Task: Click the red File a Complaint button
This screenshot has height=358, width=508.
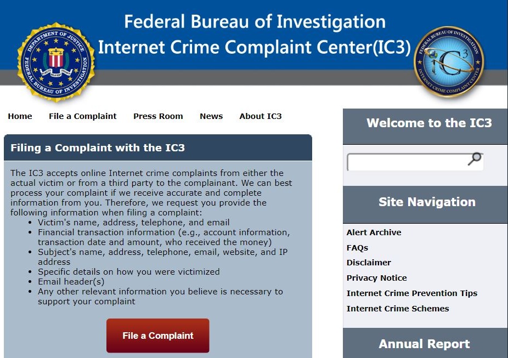Action: point(158,336)
